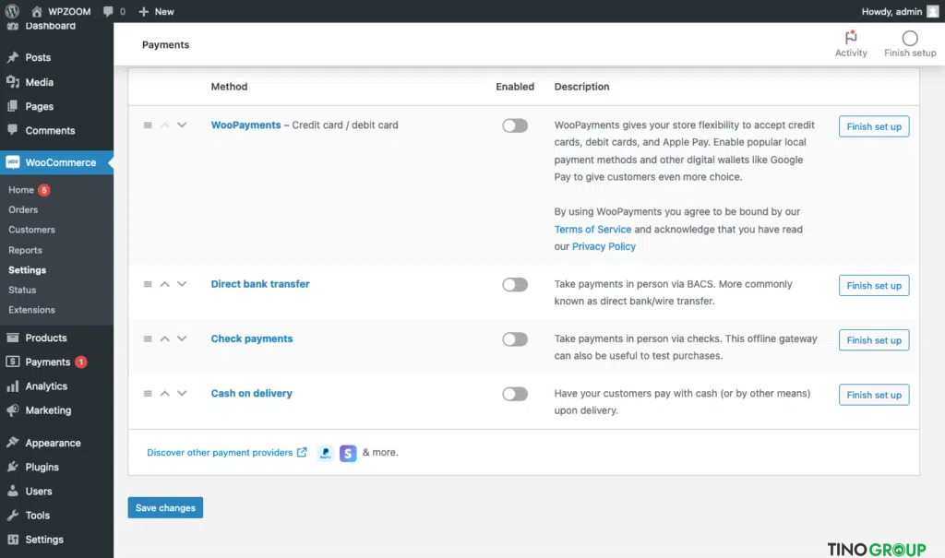Image resolution: width=945 pixels, height=558 pixels.
Task: Open the WooPayments method link
Action: point(245,125)
